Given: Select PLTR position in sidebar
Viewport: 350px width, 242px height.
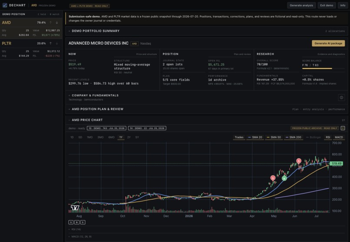Looking at the screenshot, I should (x=31, y=49).
